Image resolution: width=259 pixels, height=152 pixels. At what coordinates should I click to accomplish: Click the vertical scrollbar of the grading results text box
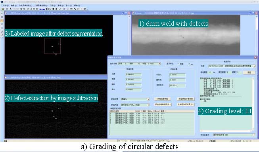(x=253, y=104)
